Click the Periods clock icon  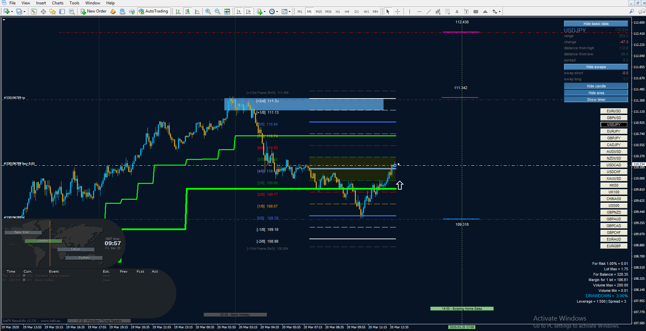(272, 11)
